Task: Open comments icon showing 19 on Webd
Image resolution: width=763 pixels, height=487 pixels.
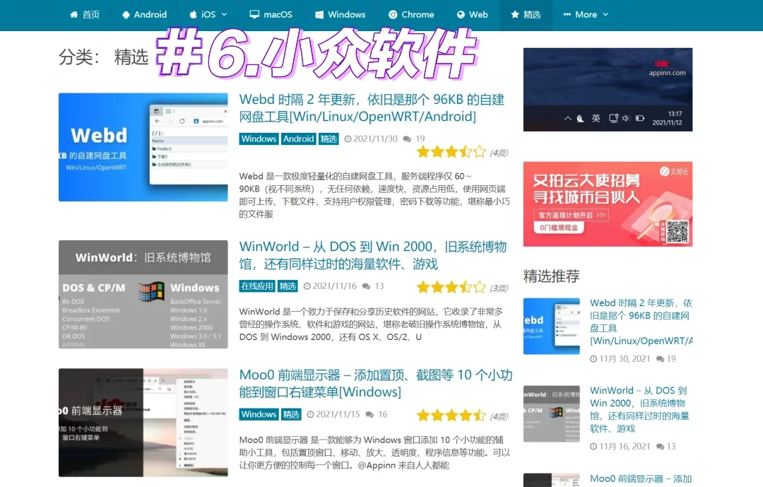Action: click(x=407, y=139)
